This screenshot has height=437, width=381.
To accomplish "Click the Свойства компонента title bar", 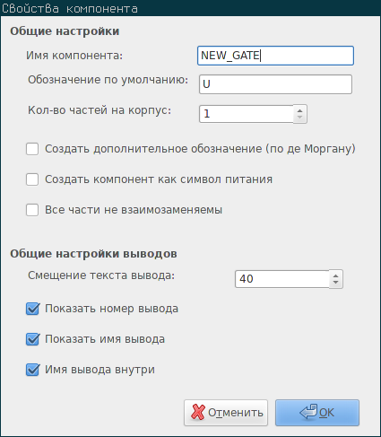I will tap(190, 8).
